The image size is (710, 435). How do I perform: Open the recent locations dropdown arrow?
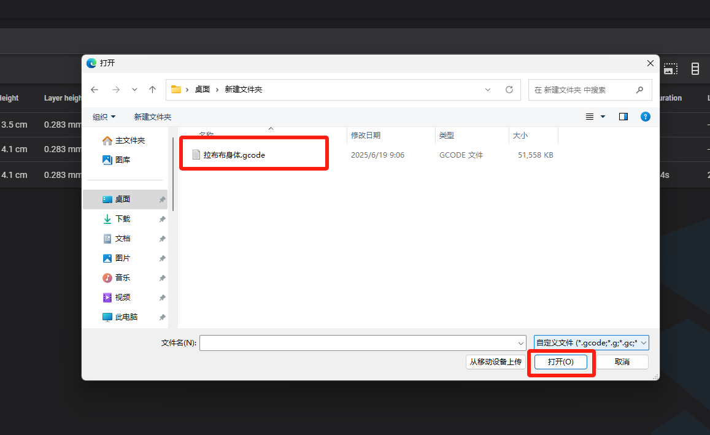pyautogui.click(x=134, y=90)
